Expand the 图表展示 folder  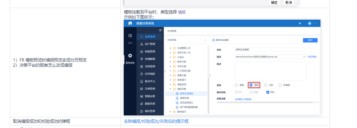coord(170,112)
